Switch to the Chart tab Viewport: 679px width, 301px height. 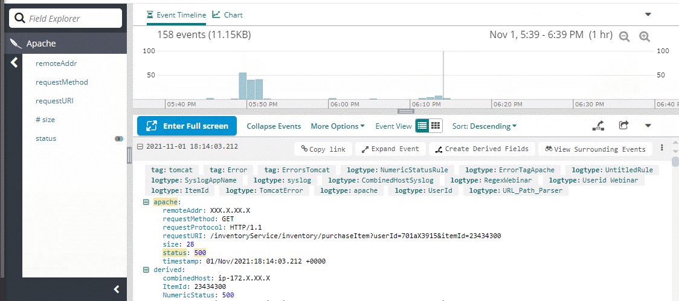coord(228,15)
